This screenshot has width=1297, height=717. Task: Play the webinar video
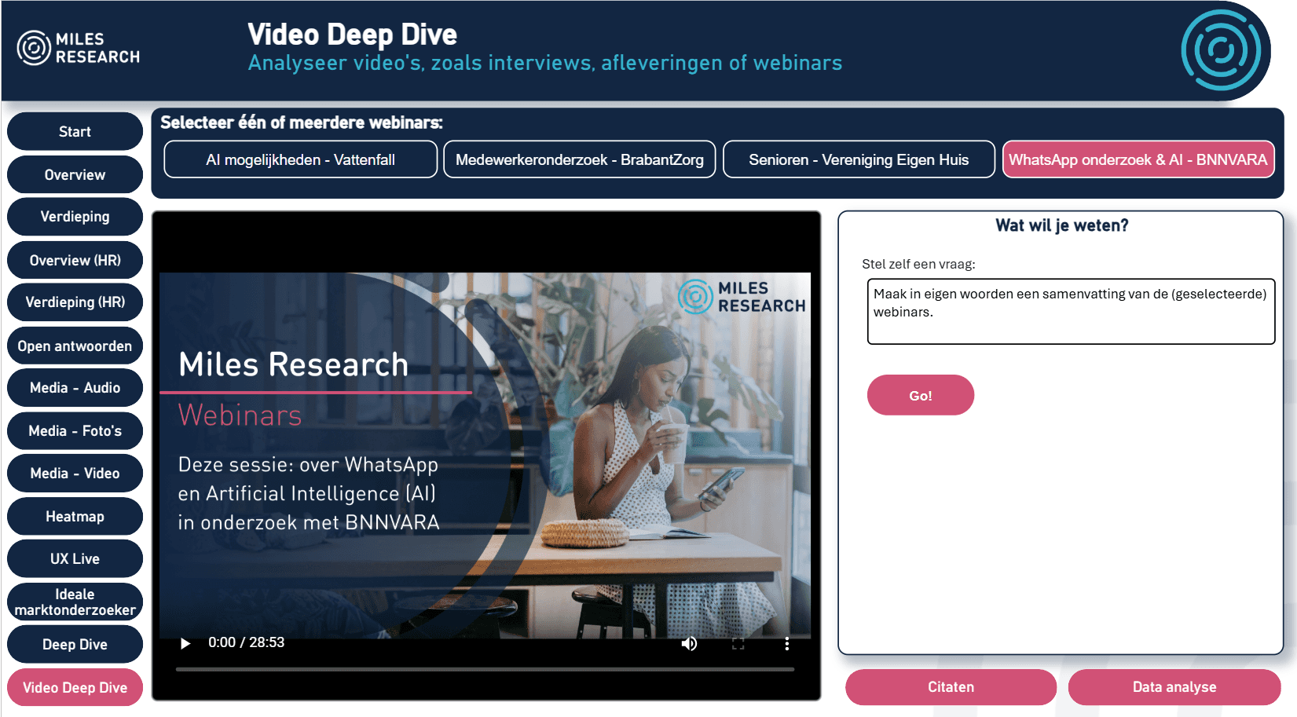[185, 643]
